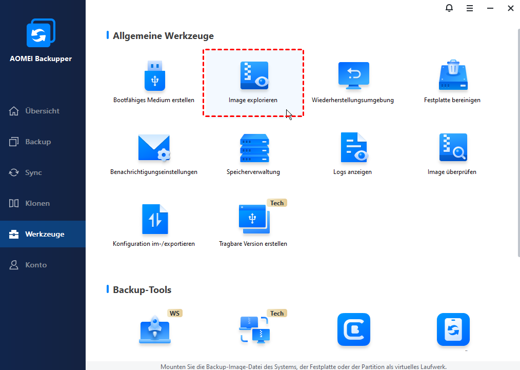This screenshot has height=370, width=520.
Task: Open the phone sync backup tool icon
Action: [453, 329]
